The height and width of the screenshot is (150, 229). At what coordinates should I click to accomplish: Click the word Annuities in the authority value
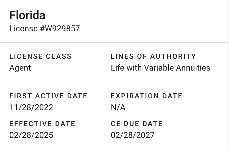coord(193,68)
